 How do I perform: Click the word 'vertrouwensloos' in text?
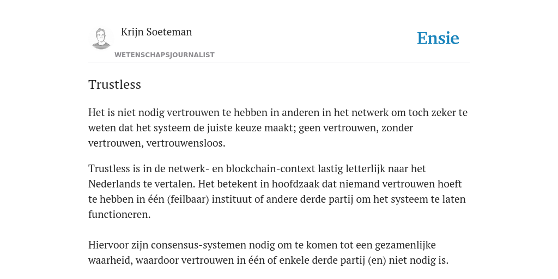[x=185, y=143]
